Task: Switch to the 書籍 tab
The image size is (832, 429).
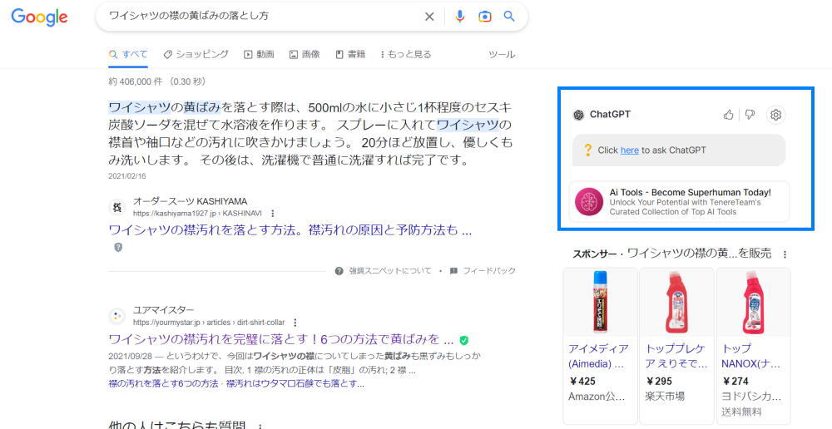Action: (350, 54)
